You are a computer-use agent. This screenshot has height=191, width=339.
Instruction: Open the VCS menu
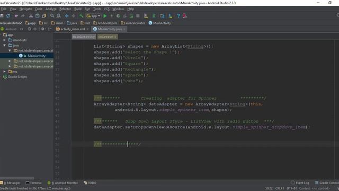click(106, 9)
